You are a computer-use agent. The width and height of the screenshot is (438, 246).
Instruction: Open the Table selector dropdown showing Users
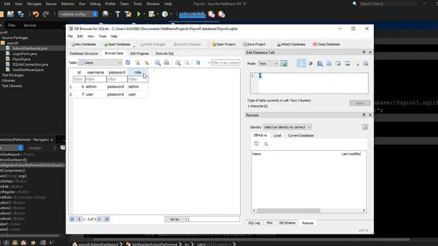(100, 63)
